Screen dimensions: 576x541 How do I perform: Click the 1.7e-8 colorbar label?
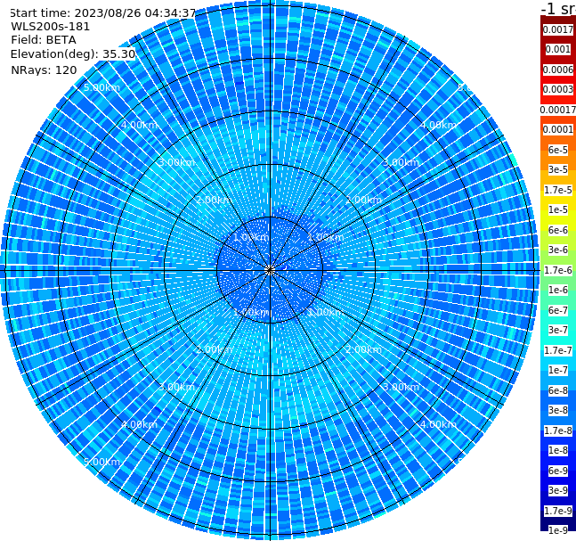558,430
